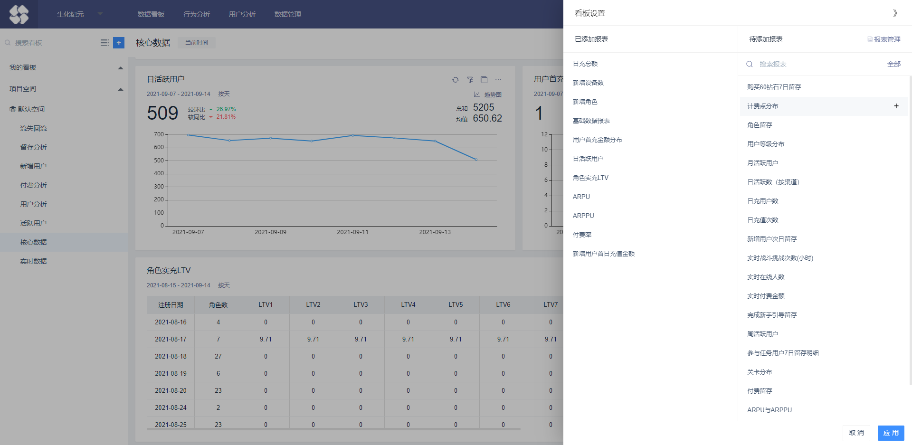This screenshot has width=912, height=445.
Task: Select ARPU与ARPPU pending report
Action: tap(769, 410)
